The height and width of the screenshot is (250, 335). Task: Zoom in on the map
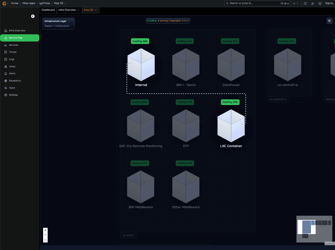46,230
